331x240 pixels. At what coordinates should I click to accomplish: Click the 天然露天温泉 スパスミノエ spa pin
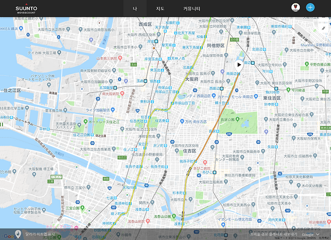tap(79, 125)
